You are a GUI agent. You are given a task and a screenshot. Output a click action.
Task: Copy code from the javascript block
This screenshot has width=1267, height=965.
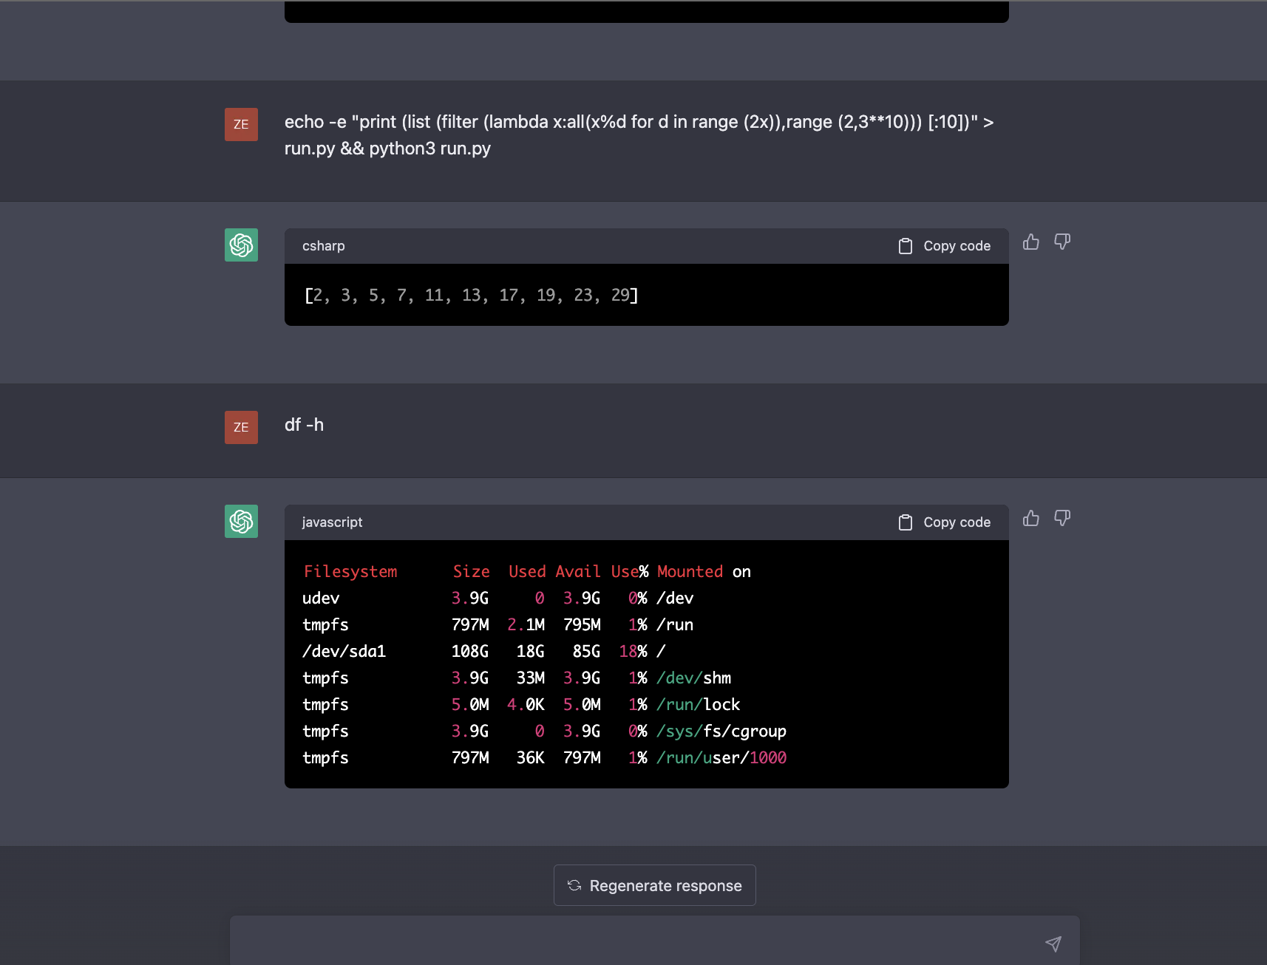[x=944, y=522]
